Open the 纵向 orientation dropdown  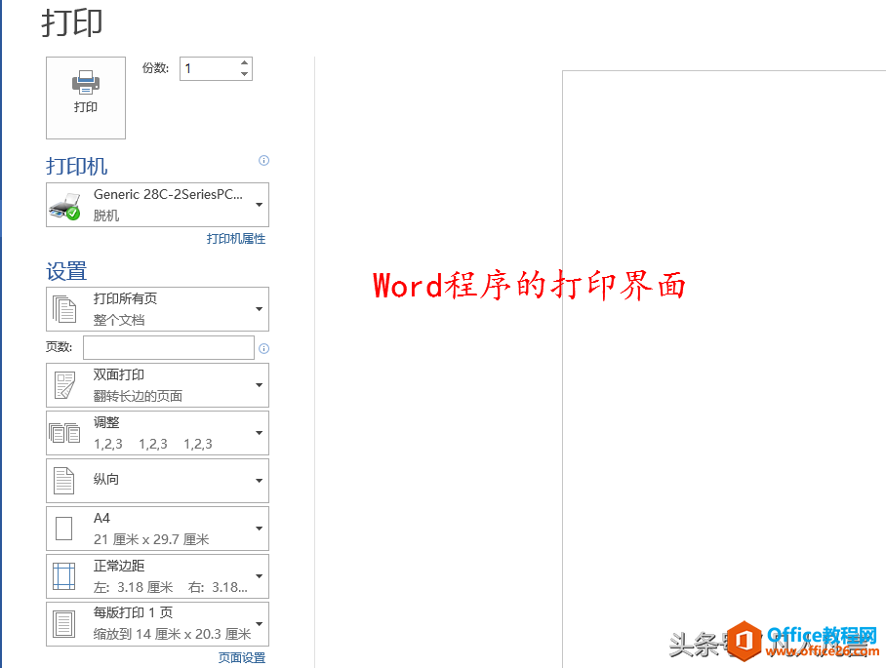point(158,481)
